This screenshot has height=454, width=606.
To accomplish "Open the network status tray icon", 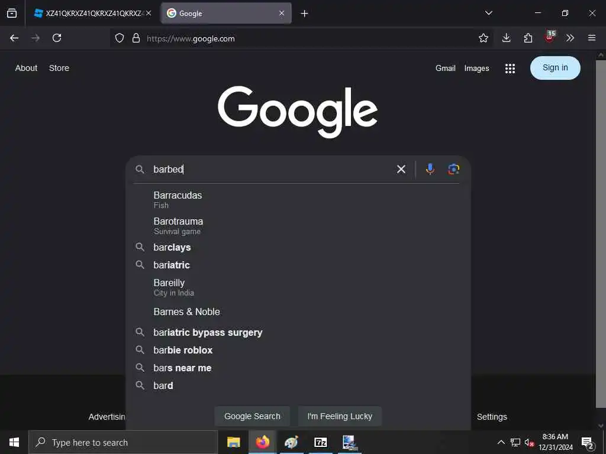I will point(515,442).
